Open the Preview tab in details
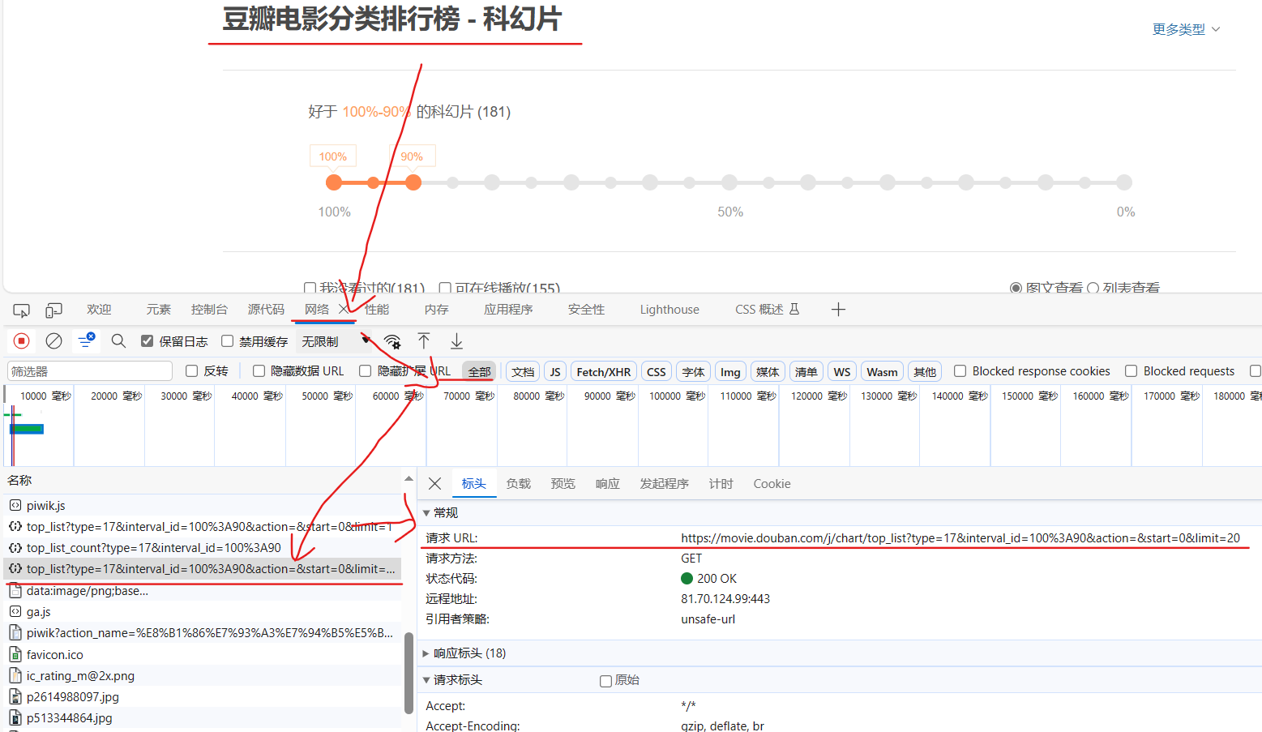1262x732 pixels. (x=563, y=484)
